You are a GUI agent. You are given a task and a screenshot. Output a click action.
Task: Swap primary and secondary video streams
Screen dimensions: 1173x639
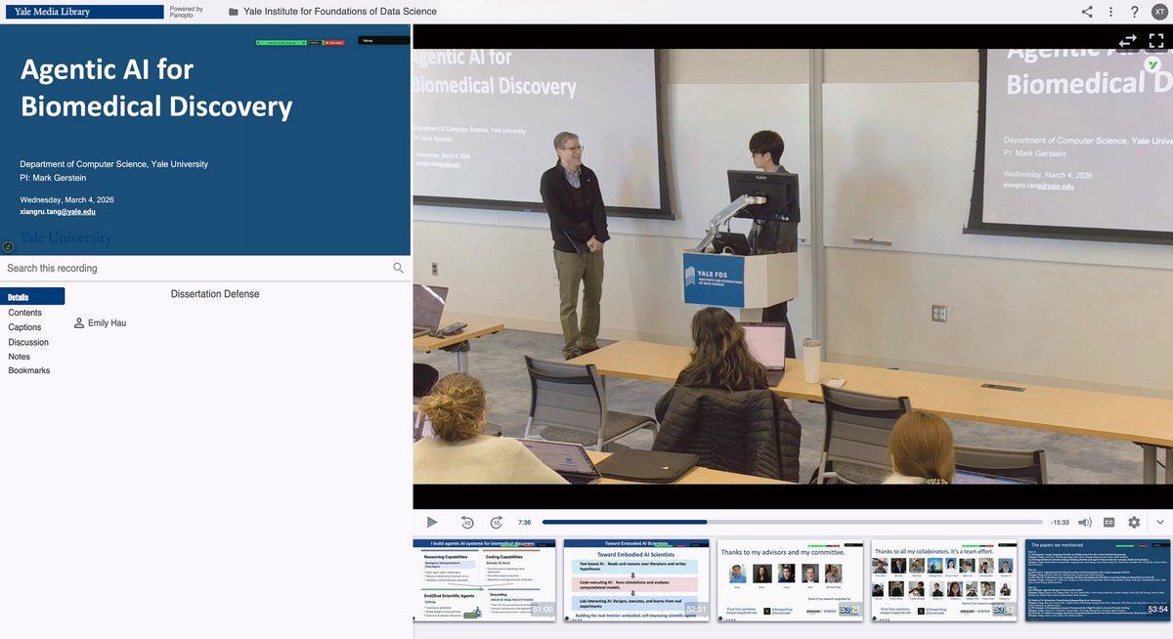tap(1128, 40)
